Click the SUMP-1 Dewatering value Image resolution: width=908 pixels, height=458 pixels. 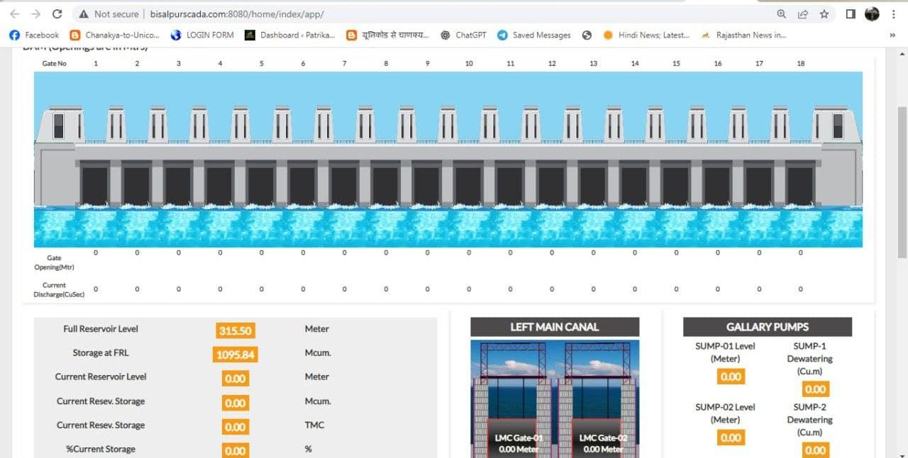[815, 389]
